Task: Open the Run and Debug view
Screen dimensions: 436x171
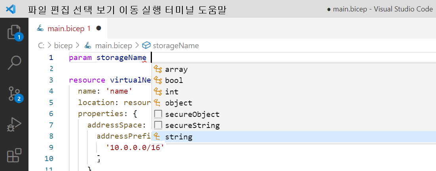Action: (14, 125)
